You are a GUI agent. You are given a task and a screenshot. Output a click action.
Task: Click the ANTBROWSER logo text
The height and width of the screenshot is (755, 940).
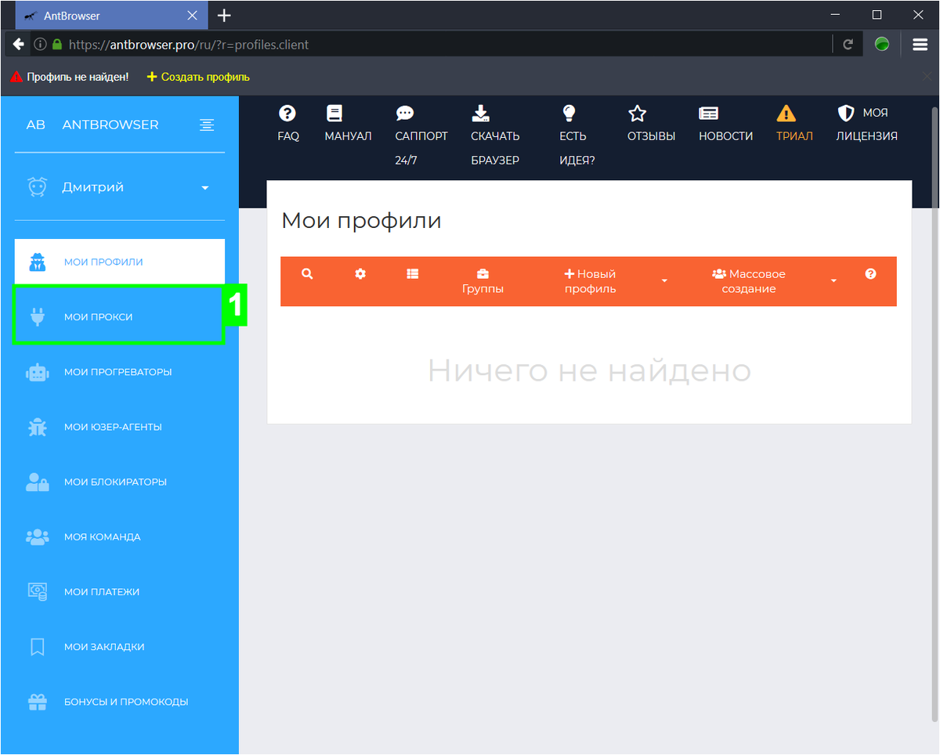(x=110, y=125)
